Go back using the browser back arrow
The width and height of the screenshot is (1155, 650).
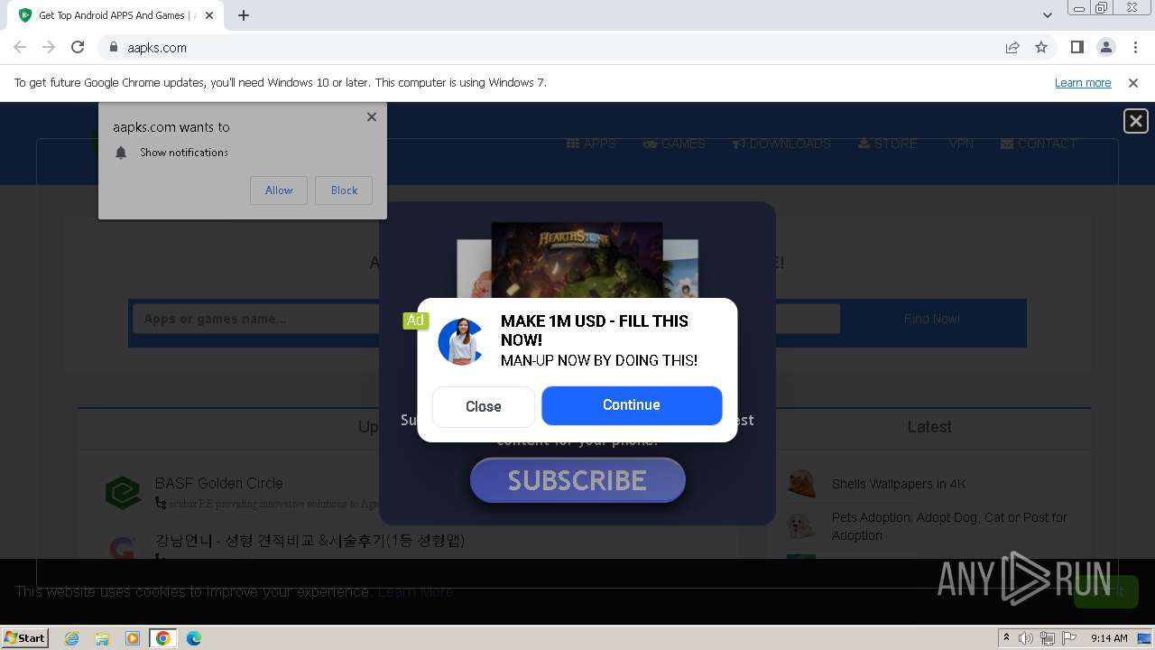click(20, 47)
